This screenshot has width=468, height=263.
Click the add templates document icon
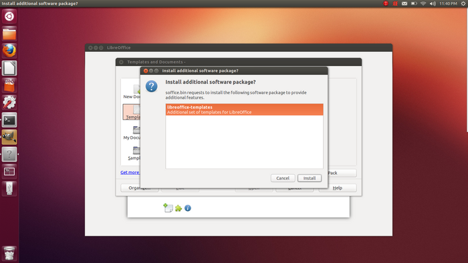pyautogui.click(x=168, y=208)
